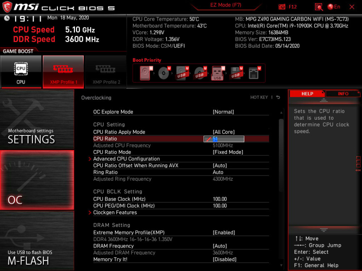
Task: Open the OC overclocking section
Action: coord(37,180)
